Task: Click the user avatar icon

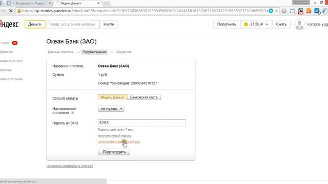Action: (x=299, y=25)
